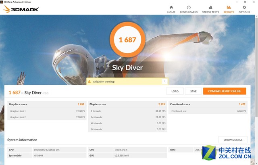This screenshot has width=258, height=165.
Task: Click the title bar 3DMark app icon
Action: [x=2, y=2]
